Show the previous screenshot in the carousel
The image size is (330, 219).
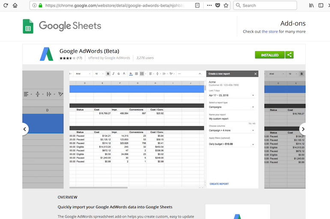tap(25, 129)
